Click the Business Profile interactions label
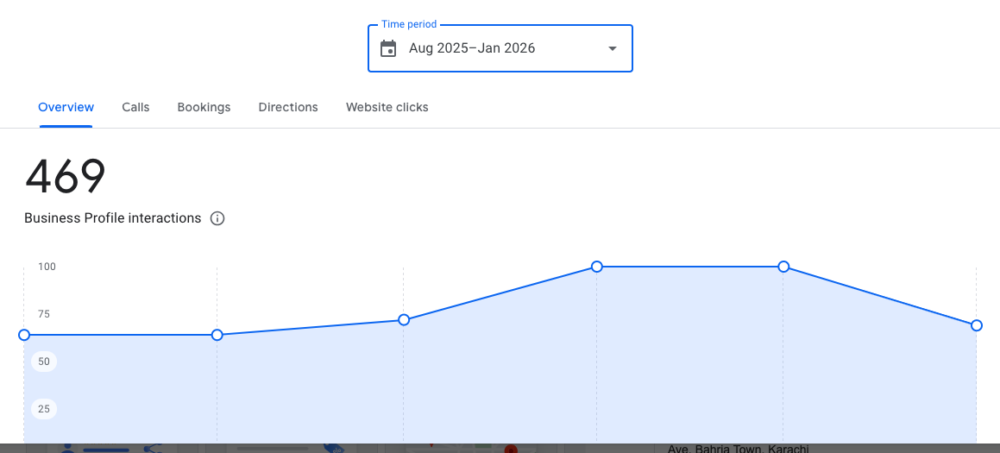1000x453 pixels. (113, 218)
